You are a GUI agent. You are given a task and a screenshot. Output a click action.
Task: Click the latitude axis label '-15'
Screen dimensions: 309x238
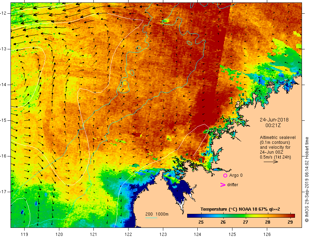click(4, 120)
